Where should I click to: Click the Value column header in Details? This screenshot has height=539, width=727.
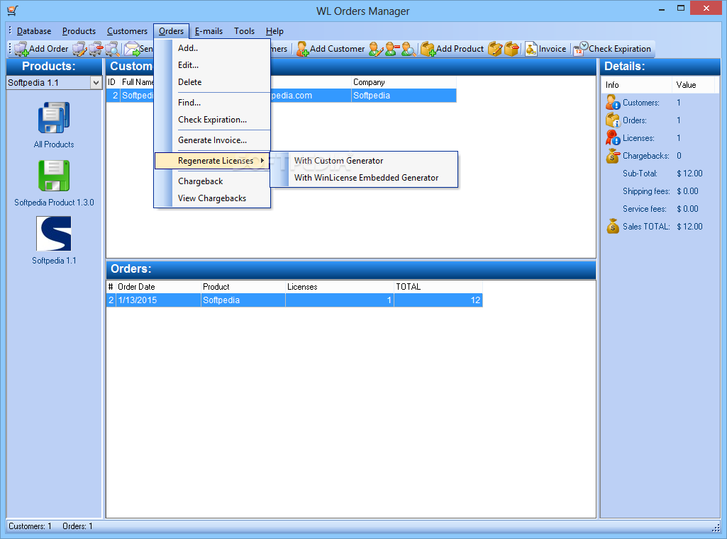coord(694,85)
